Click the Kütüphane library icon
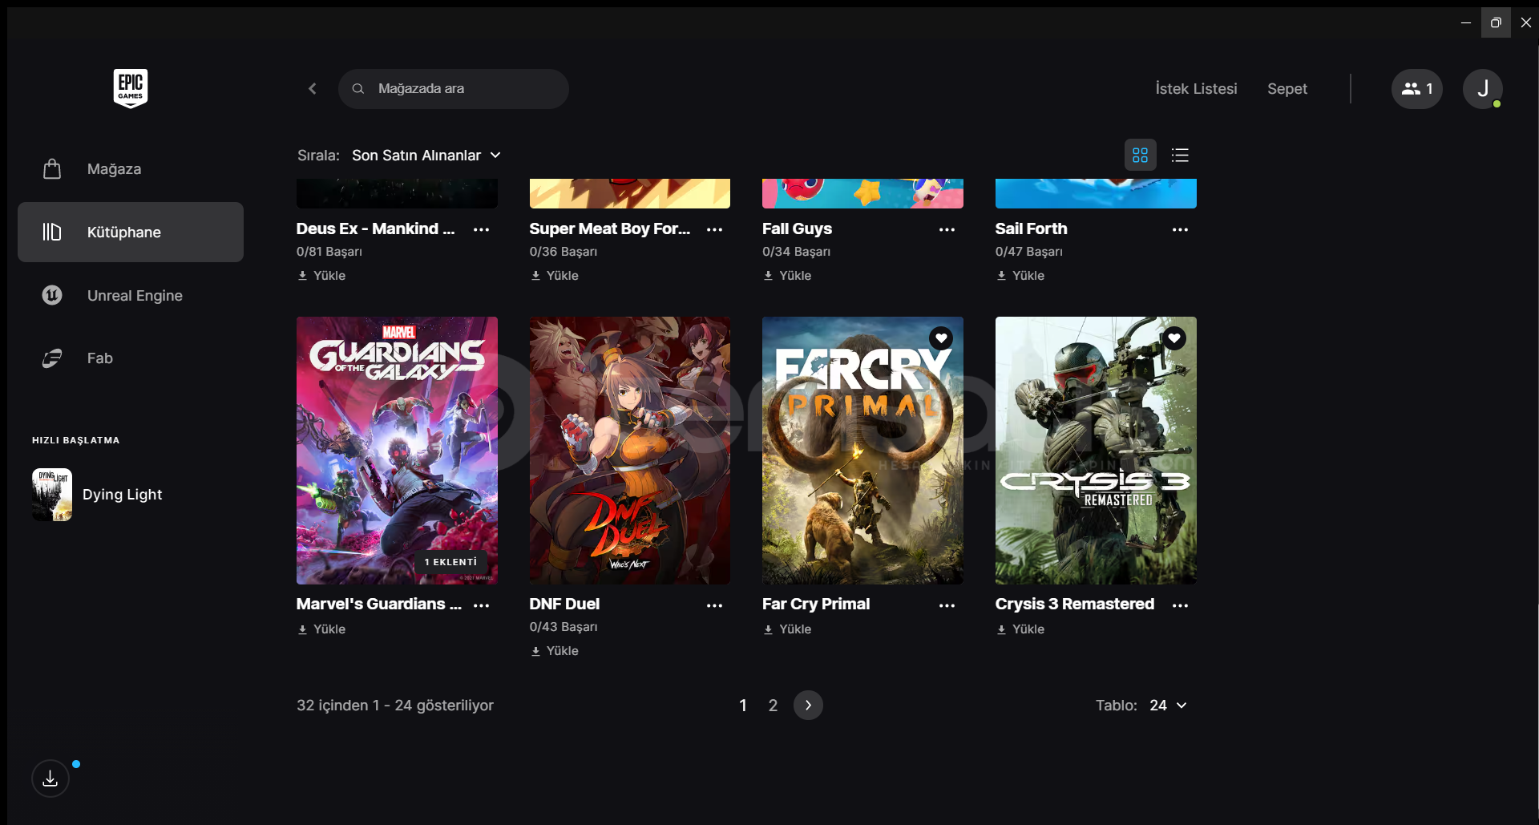Viewport: 1539px width, 825px height. pos(52,232)
